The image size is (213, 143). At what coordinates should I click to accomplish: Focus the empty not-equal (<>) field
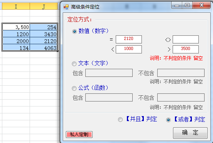pyautogui.click(x=186, y=39)
